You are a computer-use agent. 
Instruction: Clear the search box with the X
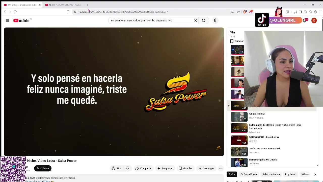pyautogui.click(x=196, y=20)
